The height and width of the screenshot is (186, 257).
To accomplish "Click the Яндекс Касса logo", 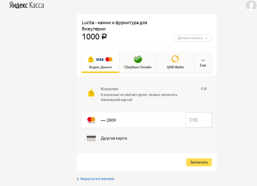I will point(27,5).
